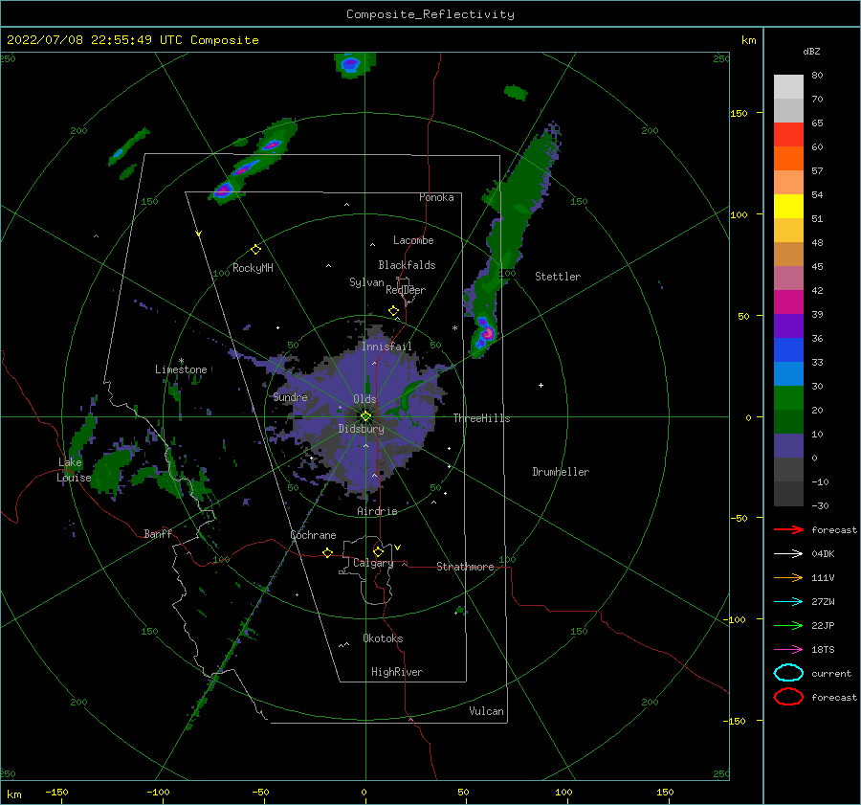Click the white asterisk marker east of Innisfail
This screenshot has width=861, height=805.
[454, 328]
